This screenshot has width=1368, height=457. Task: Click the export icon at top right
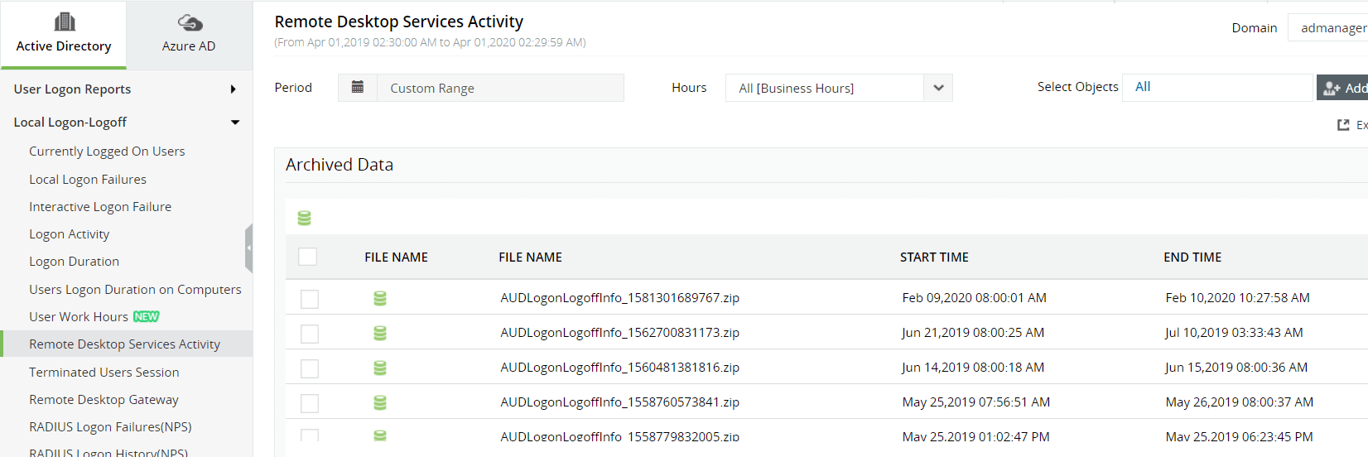tap(1343, 125)
